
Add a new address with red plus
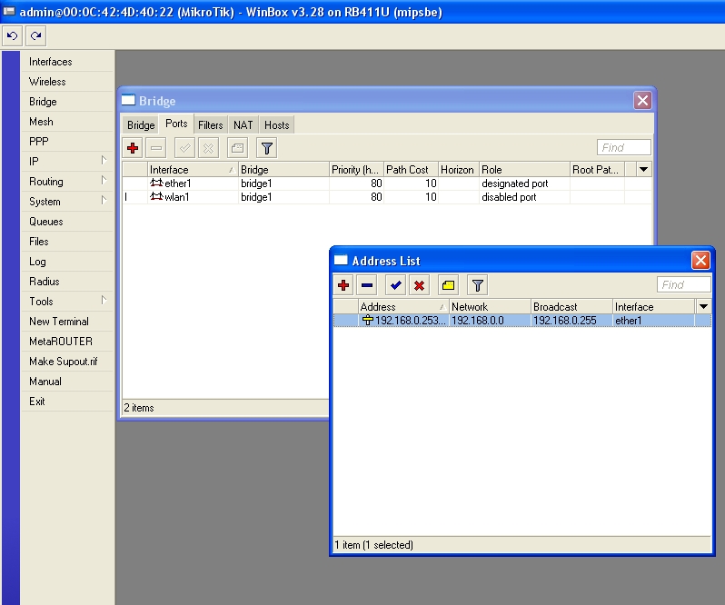(x=343, y=285)
